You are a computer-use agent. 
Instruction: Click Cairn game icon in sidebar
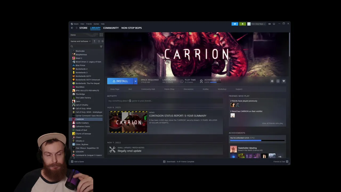point(74,101)
